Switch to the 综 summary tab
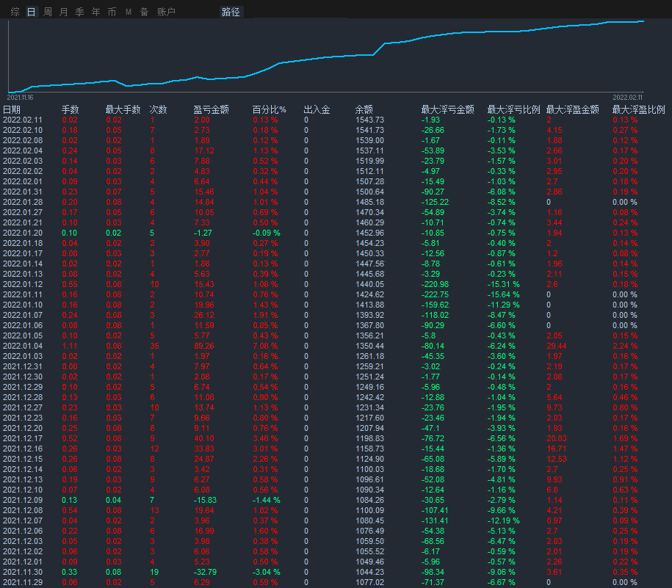 (15, 12)
